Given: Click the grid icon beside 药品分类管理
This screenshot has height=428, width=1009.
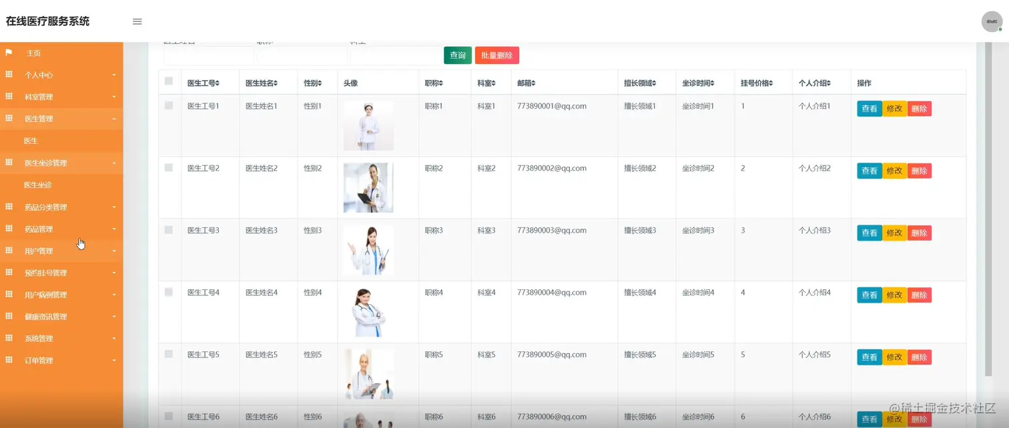Looking at the screenshot, I should 9,207.
